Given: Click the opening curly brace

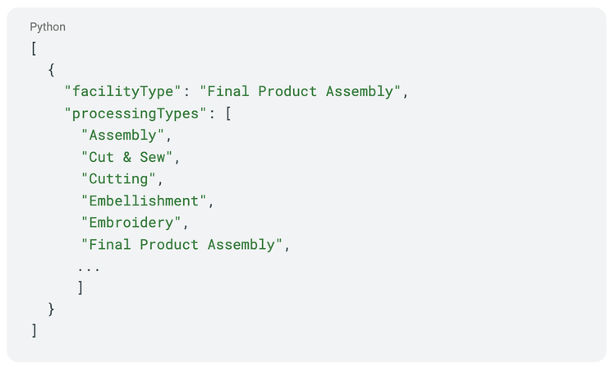Looking at the screenshot, I should [x=52, y=70].
